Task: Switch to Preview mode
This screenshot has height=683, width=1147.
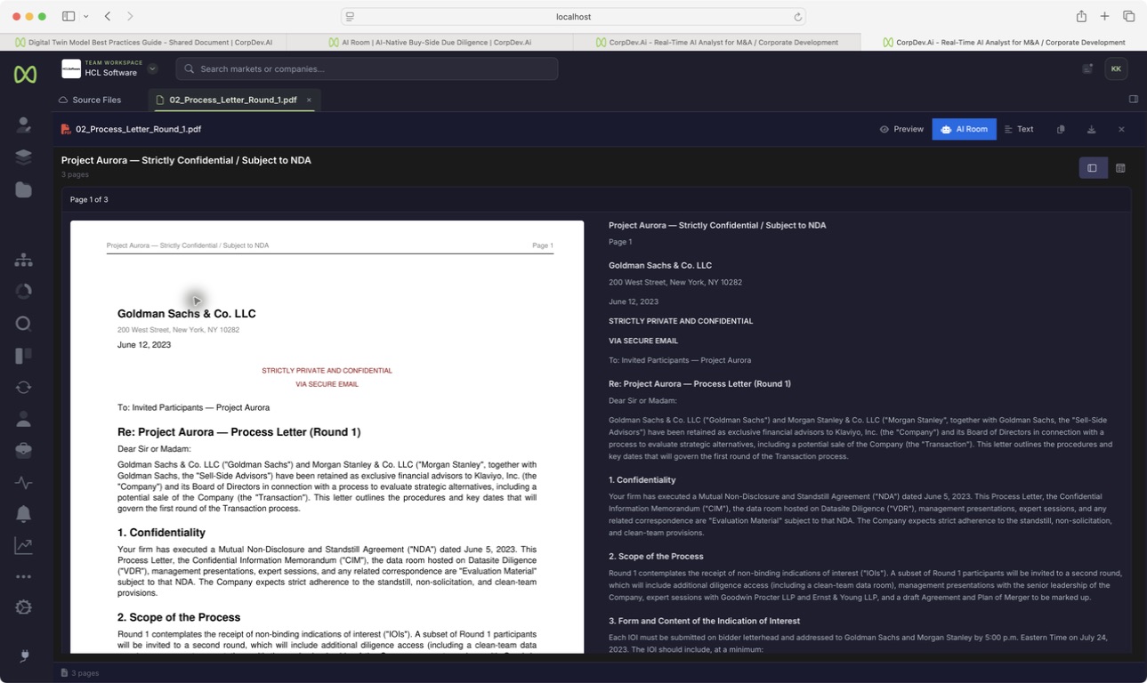Action: point(901,130)
